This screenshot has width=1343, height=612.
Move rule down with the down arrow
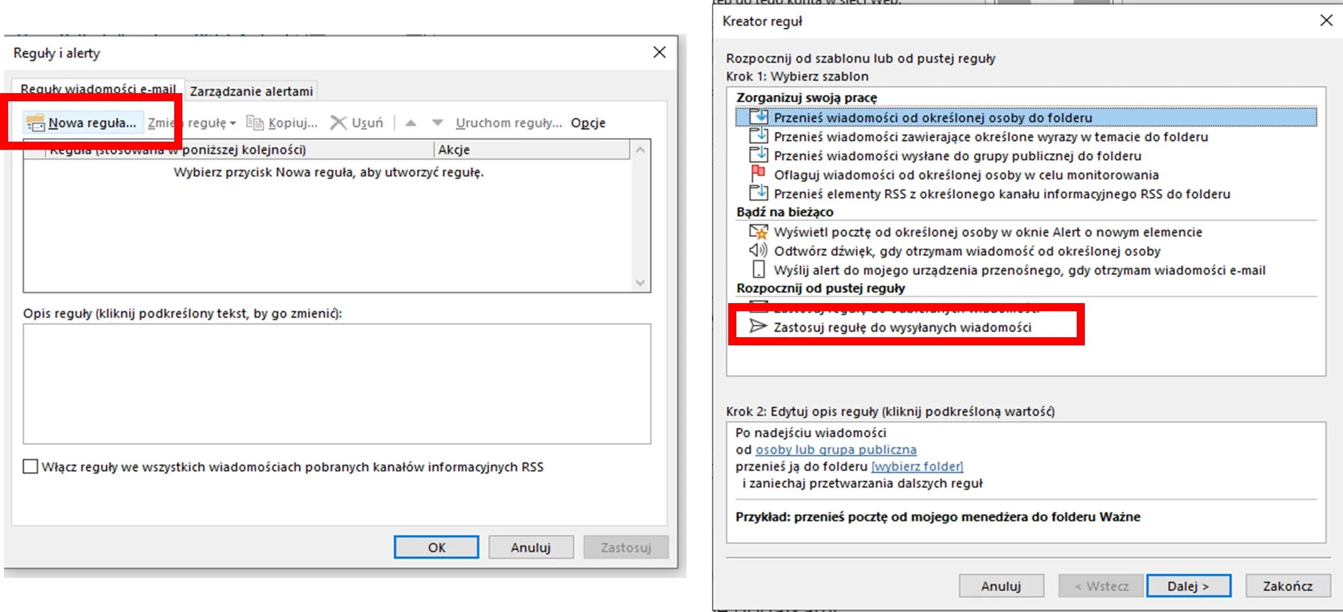coord(438,123)
